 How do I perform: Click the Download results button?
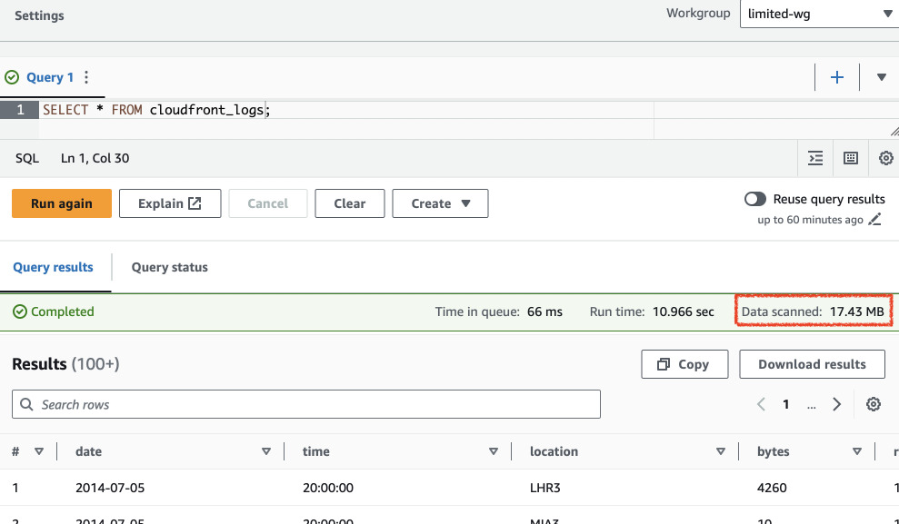pos(812,364)
